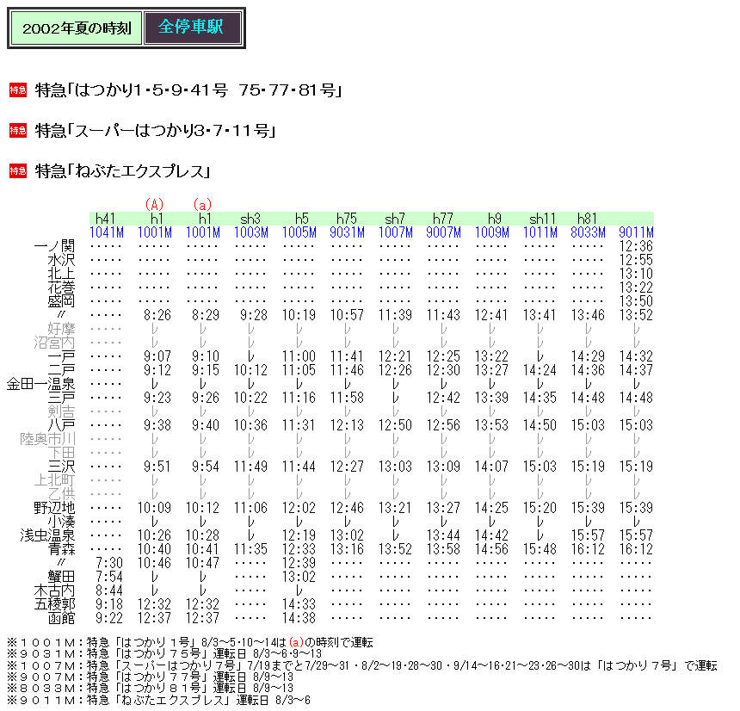The height and width of the screenshot is (711, 740).
Task: Select the 花巻 station row label
Action: pos(61,287)
